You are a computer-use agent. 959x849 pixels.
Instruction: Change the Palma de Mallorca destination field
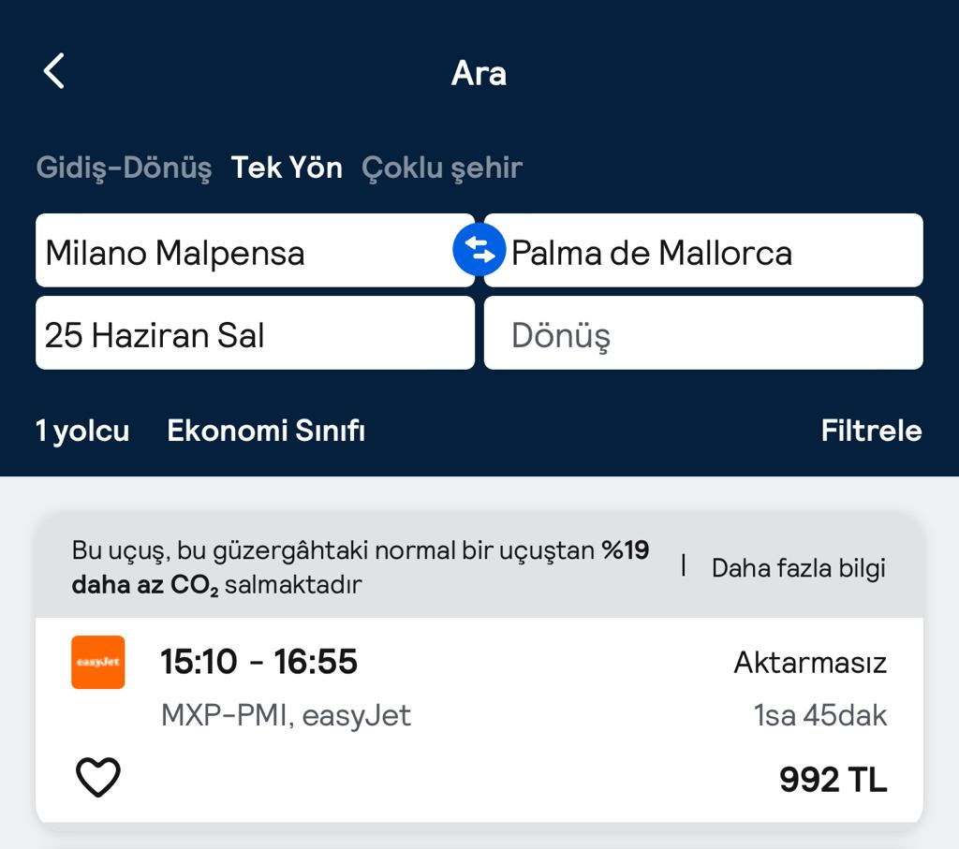(x=712, y=251)
